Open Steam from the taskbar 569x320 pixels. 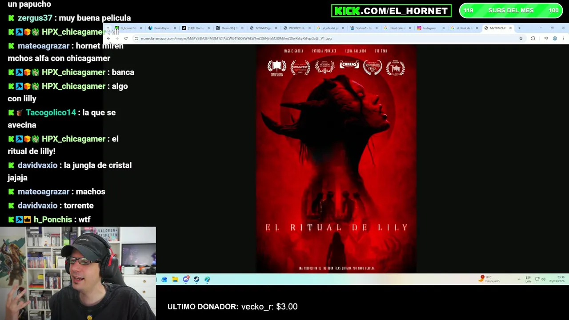[x=196, y=279]
